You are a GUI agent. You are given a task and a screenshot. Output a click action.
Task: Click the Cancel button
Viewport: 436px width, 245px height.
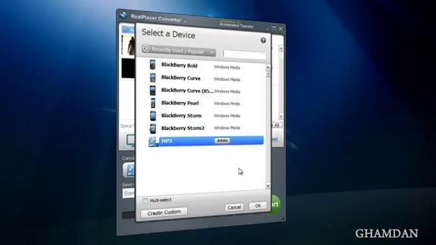point(234,207)
